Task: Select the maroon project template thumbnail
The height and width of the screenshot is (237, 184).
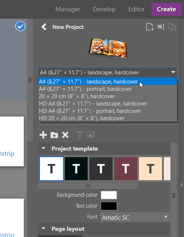Action: [126, 169]
